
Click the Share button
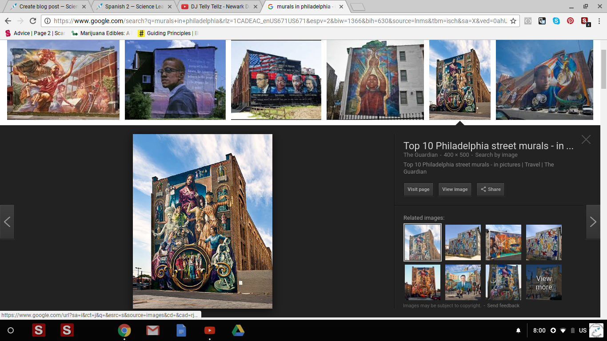point(490,189)
